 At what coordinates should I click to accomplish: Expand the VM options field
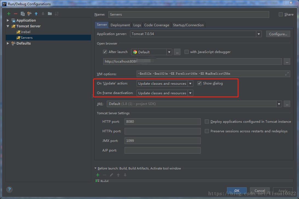point(287,74)
